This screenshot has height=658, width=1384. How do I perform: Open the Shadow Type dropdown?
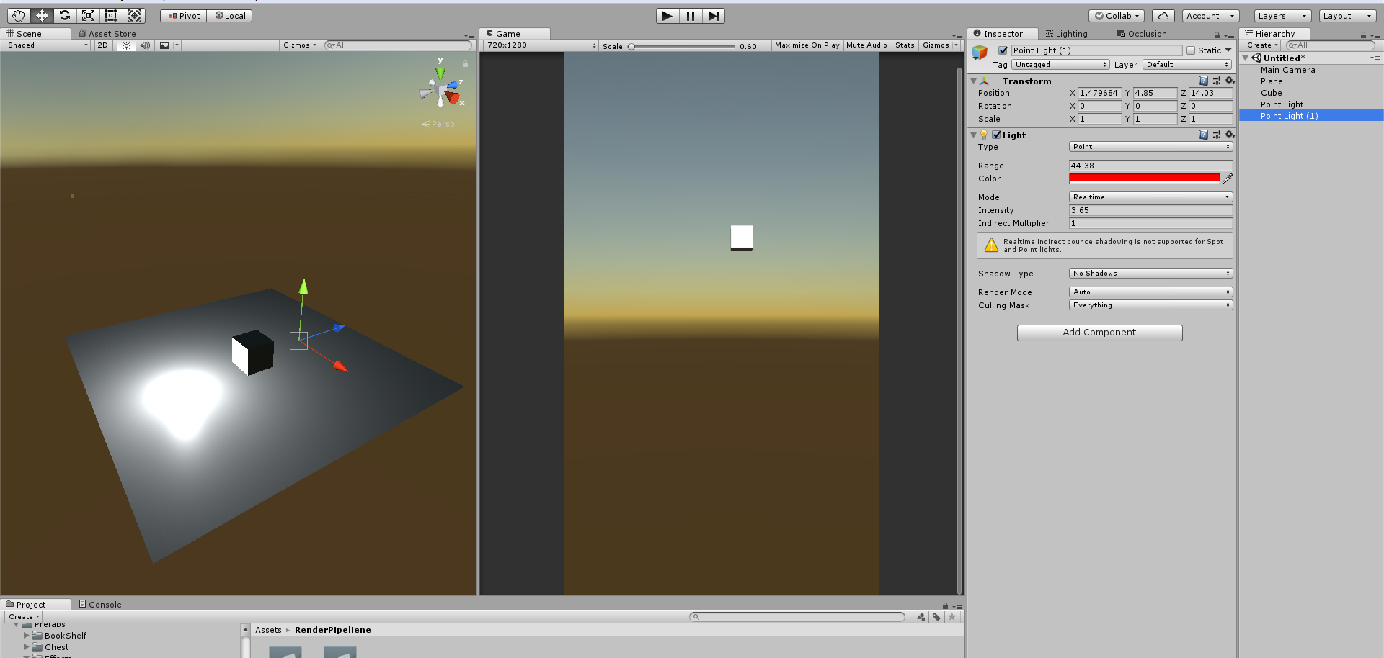pyautogui.click(x=1150, y=274)
